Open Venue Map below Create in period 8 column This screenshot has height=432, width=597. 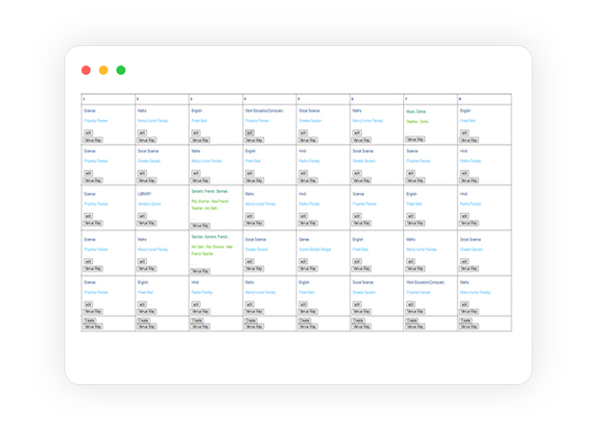pyautogui.click(x=468, y=326)
